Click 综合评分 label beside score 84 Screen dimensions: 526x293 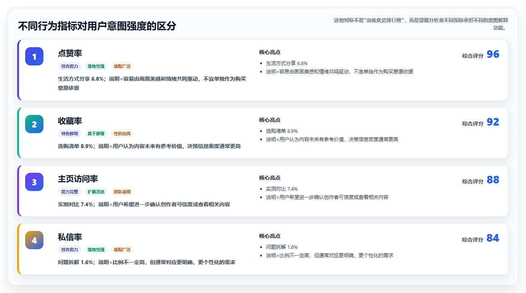[x=473, y=240]
